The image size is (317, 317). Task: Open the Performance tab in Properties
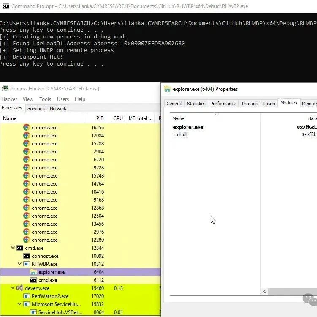(223, 104)
